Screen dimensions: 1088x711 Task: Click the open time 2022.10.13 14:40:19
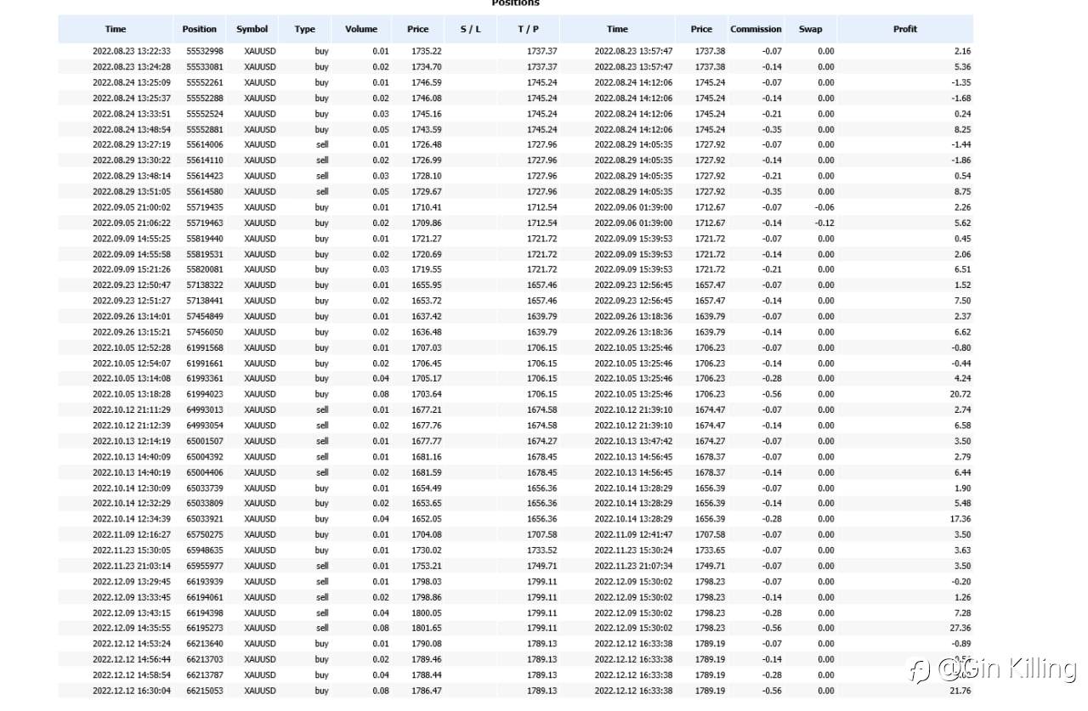click(x=132, y=471)
